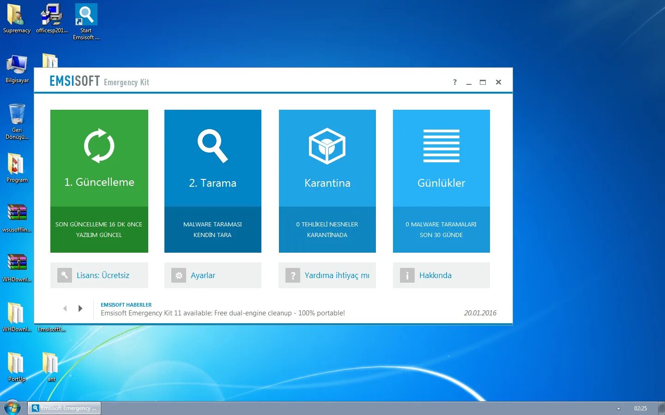Open the Windows Start button

(12, 408)
